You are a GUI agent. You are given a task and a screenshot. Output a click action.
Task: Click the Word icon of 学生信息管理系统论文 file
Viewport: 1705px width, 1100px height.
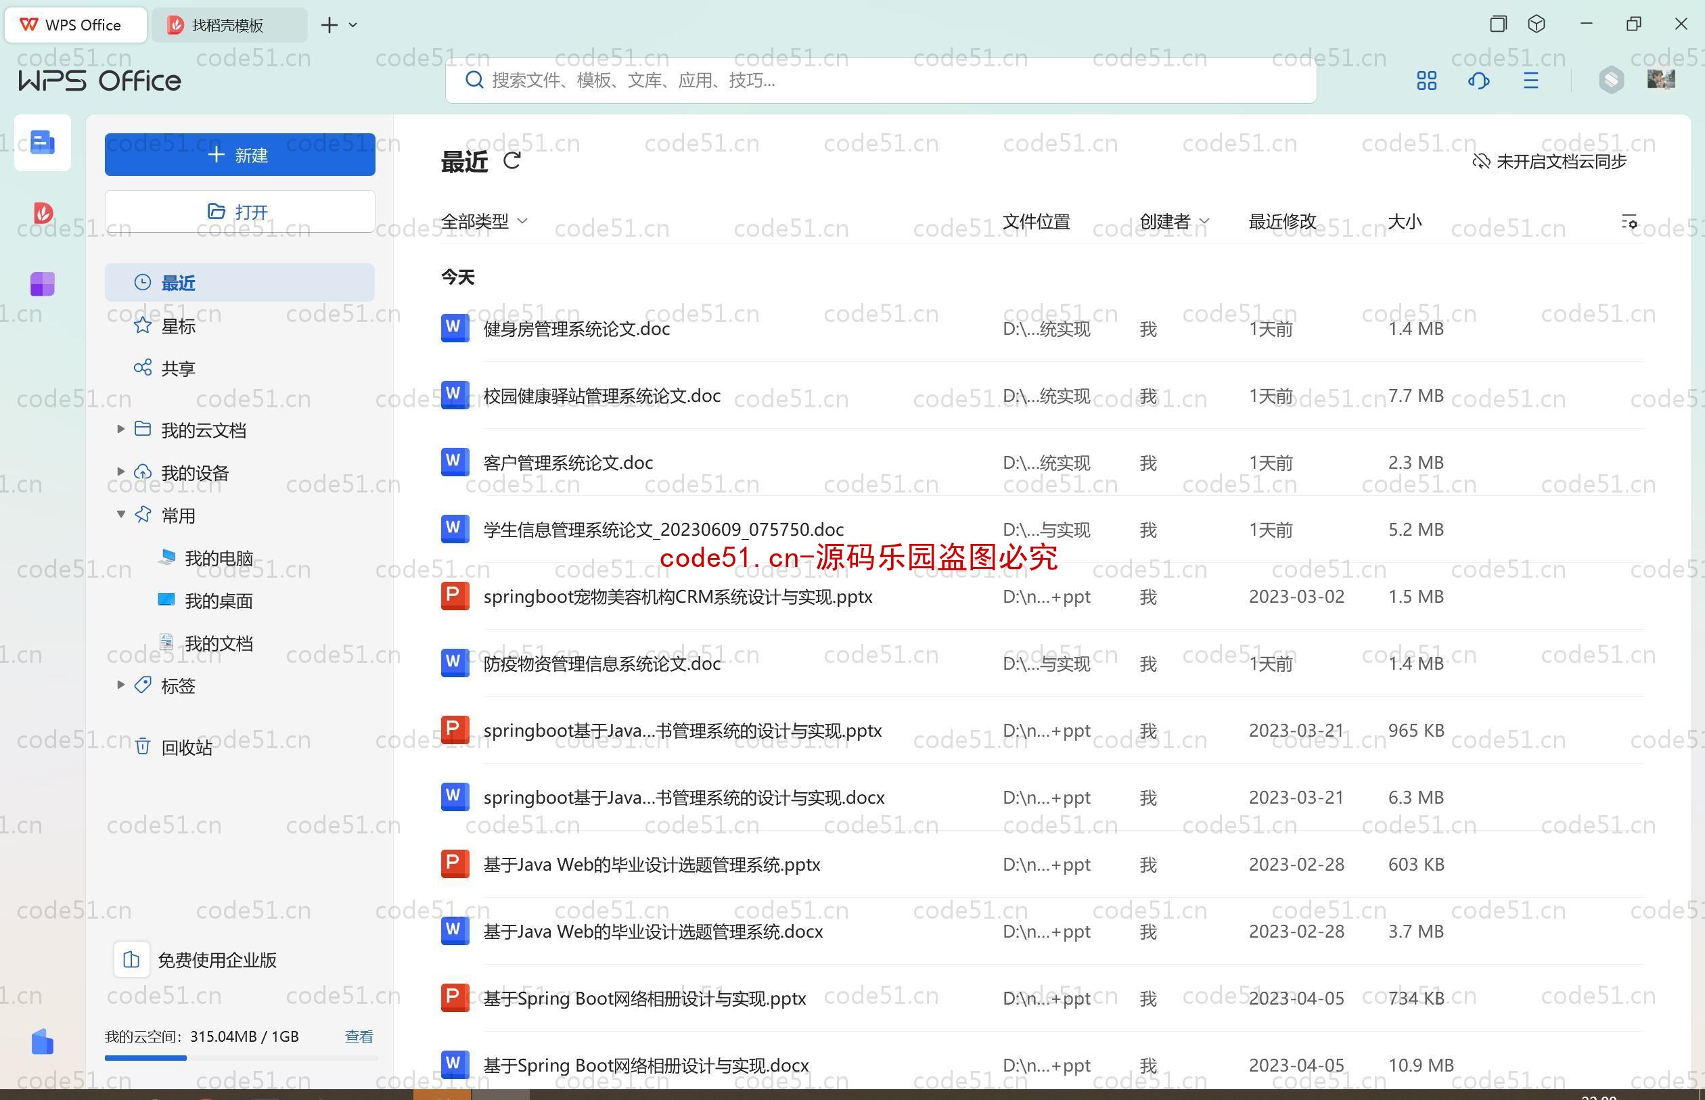455,528
